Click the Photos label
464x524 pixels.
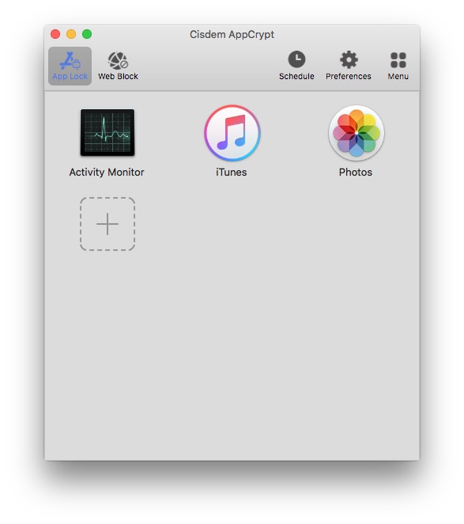tap(356, 172)
